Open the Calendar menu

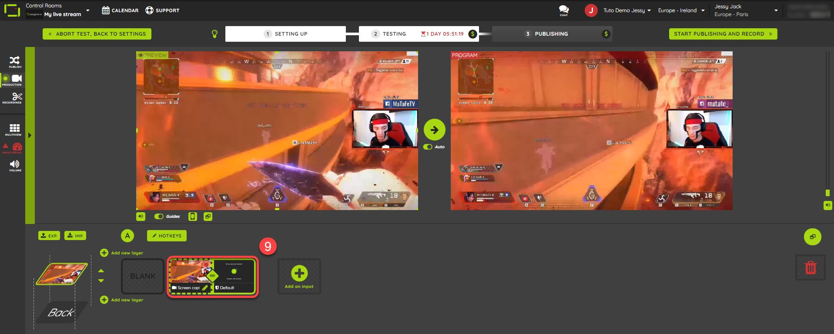(x=120, y=10)
